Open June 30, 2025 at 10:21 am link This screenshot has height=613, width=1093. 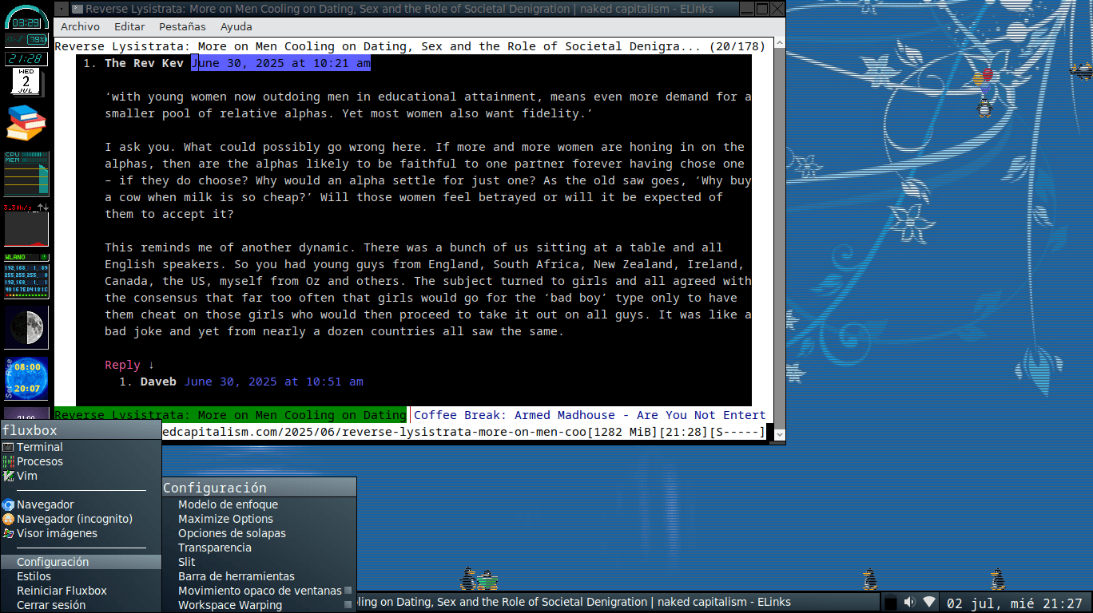coord(280,63)
